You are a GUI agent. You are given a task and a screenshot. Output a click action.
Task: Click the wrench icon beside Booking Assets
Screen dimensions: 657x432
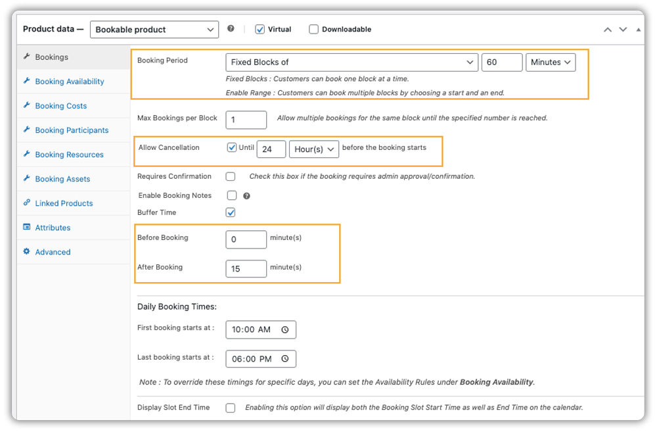(x=27, y=178)
